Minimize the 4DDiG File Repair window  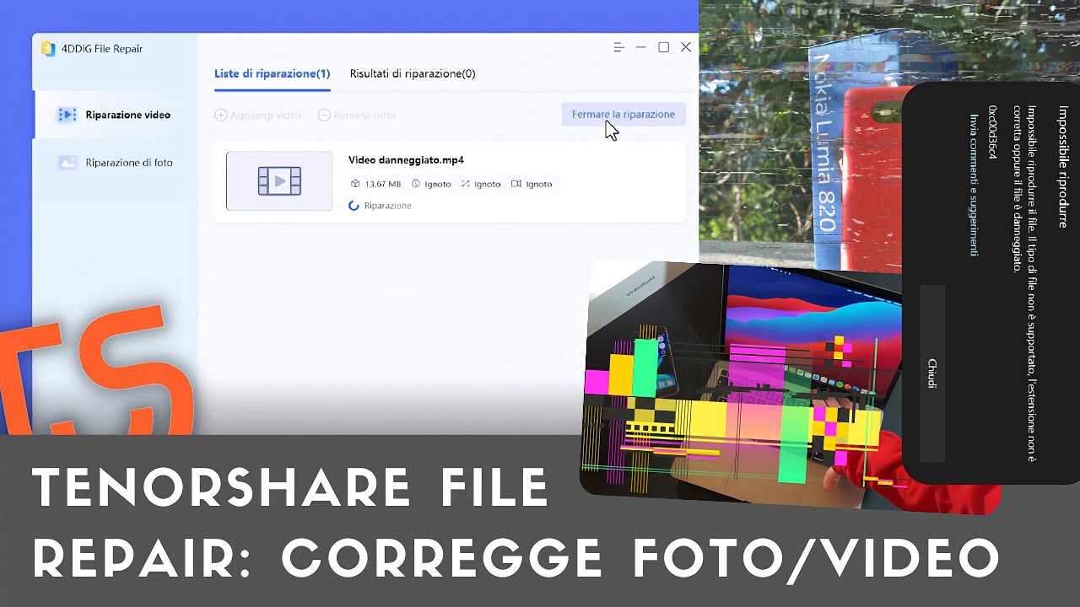coord(641,48)
